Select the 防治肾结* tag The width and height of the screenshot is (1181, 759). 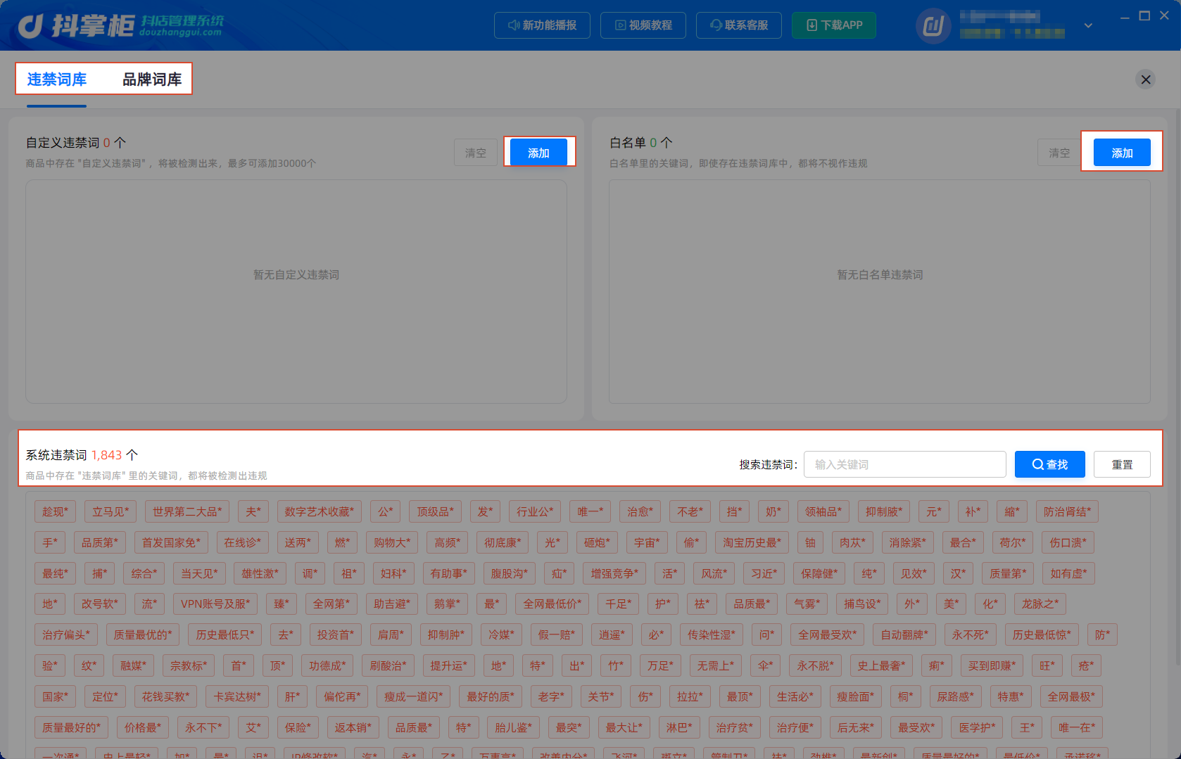pos(1067,512)
